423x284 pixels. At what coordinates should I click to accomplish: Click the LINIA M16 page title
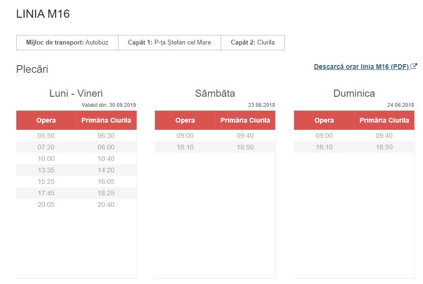43,14
